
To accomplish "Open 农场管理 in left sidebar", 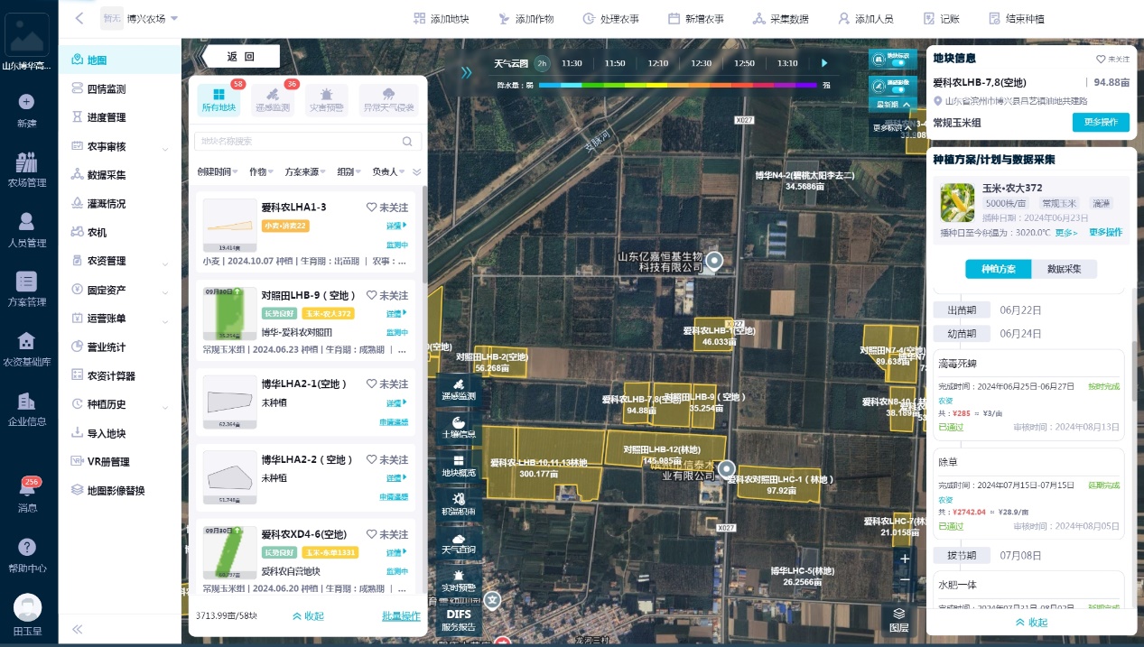I will pos(27,170).
